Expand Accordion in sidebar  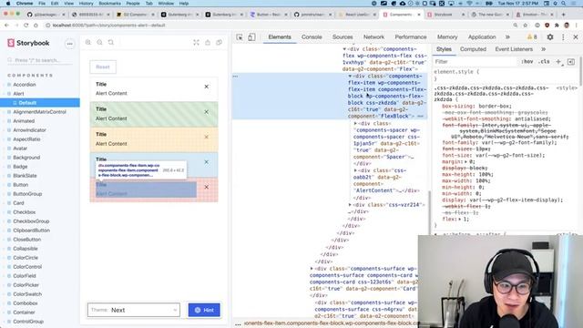[x=25, y=85]
